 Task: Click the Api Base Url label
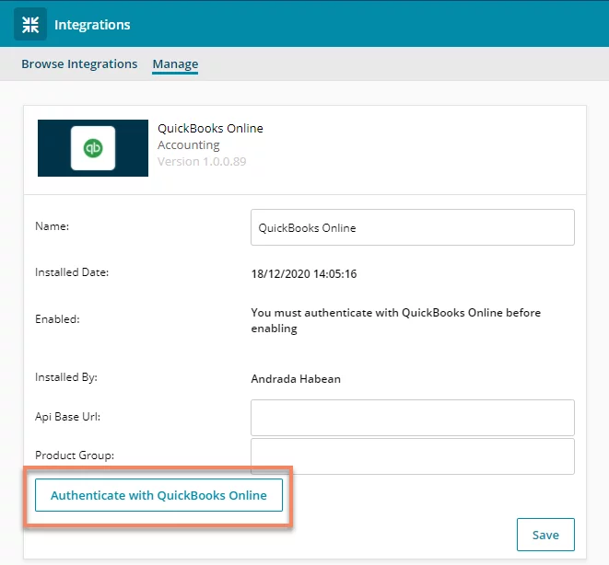(x=67, y=417)
